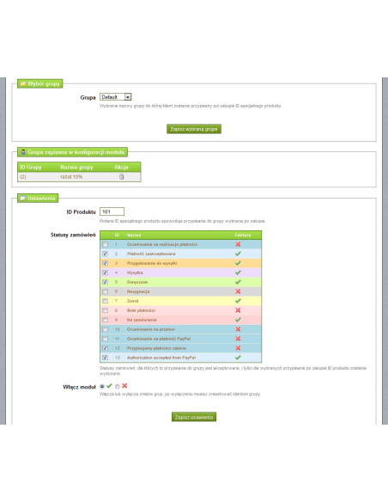
Task: Click the Akcja column header
Action: 121,167
